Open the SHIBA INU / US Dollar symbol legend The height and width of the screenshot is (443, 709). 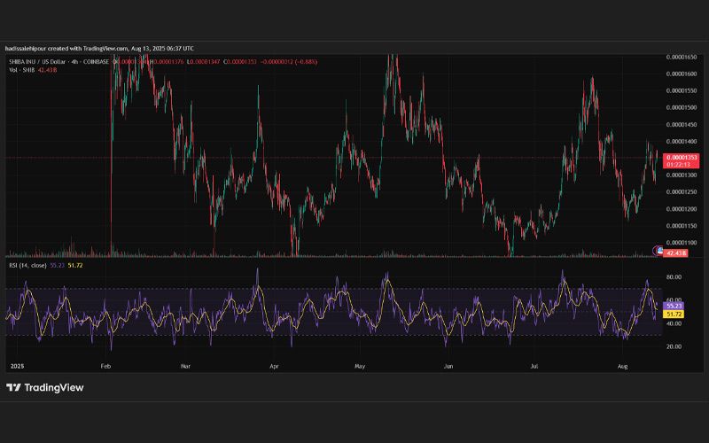click(58, 61)
